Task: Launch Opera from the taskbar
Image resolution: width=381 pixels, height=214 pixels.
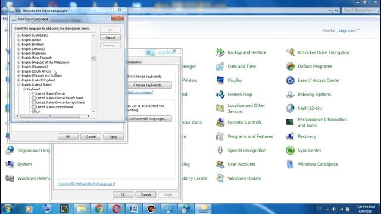Action: [117, 209]
